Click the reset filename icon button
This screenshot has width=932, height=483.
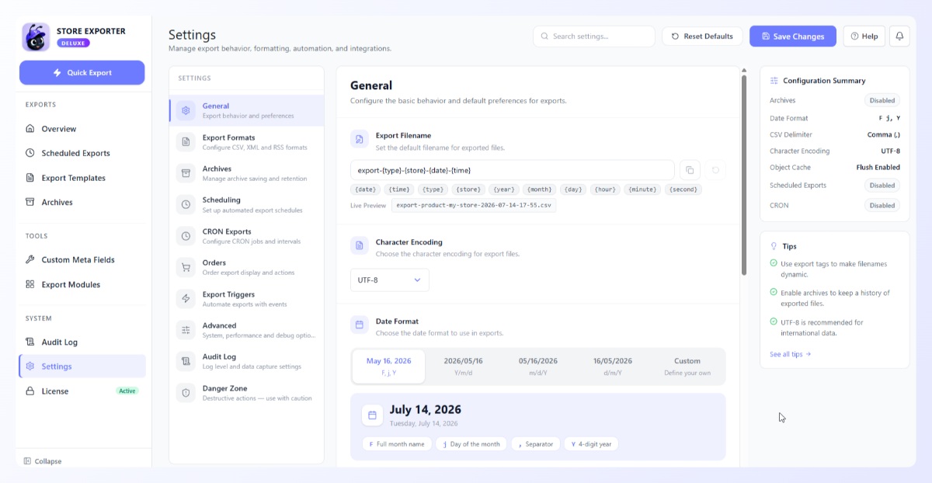tap(715, 170)
